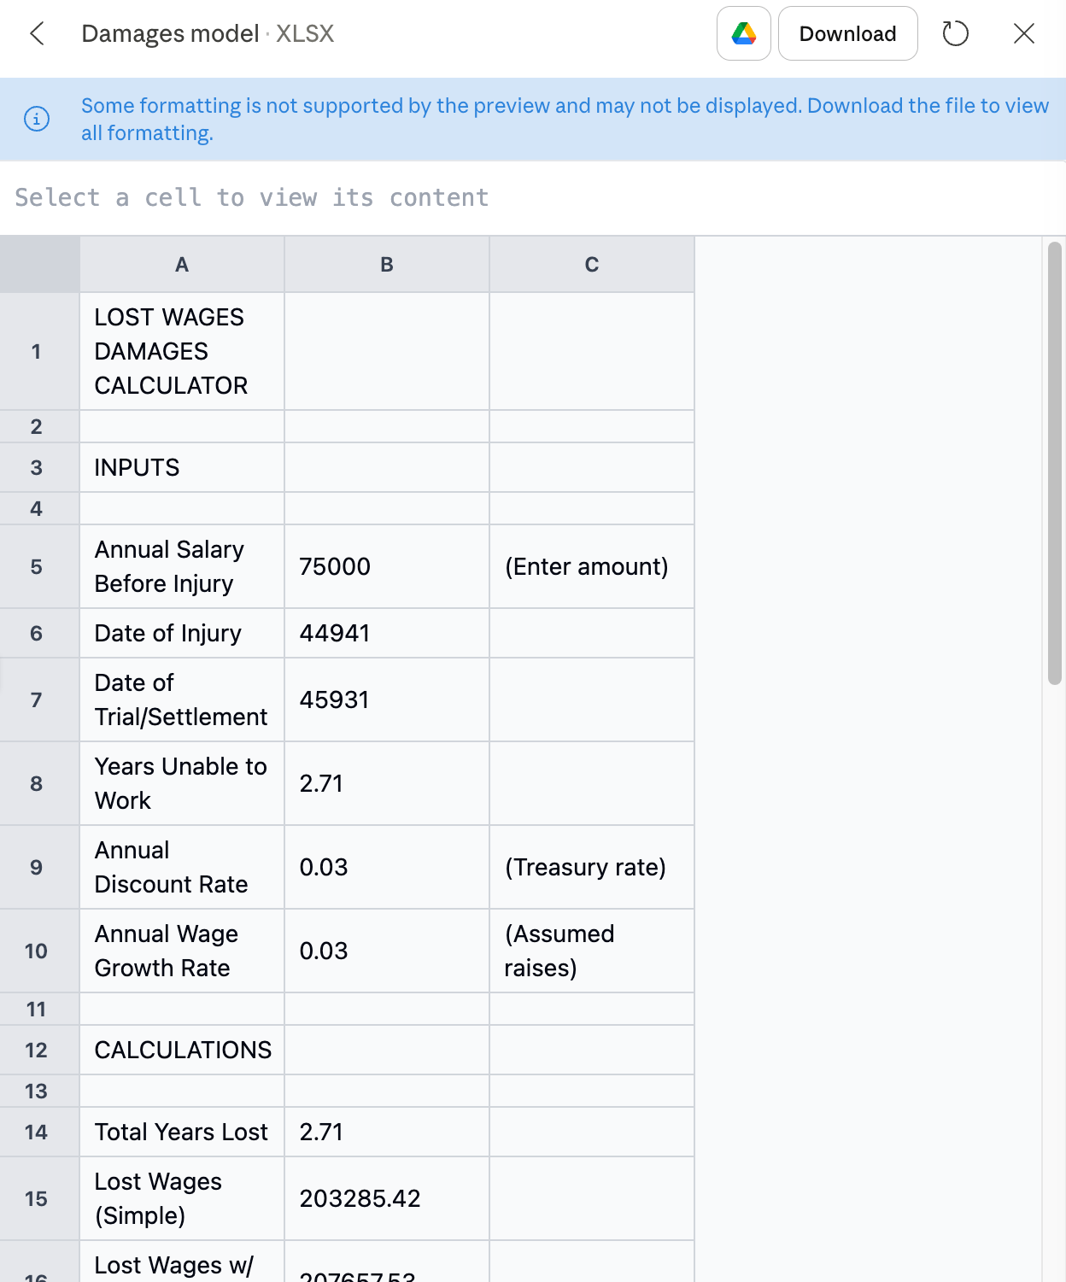The height and width of the screenshot is (1282, 1066).
Task: Select the LOST WAGES DAMAGES CALCULATOR cell
Action: 182,351
